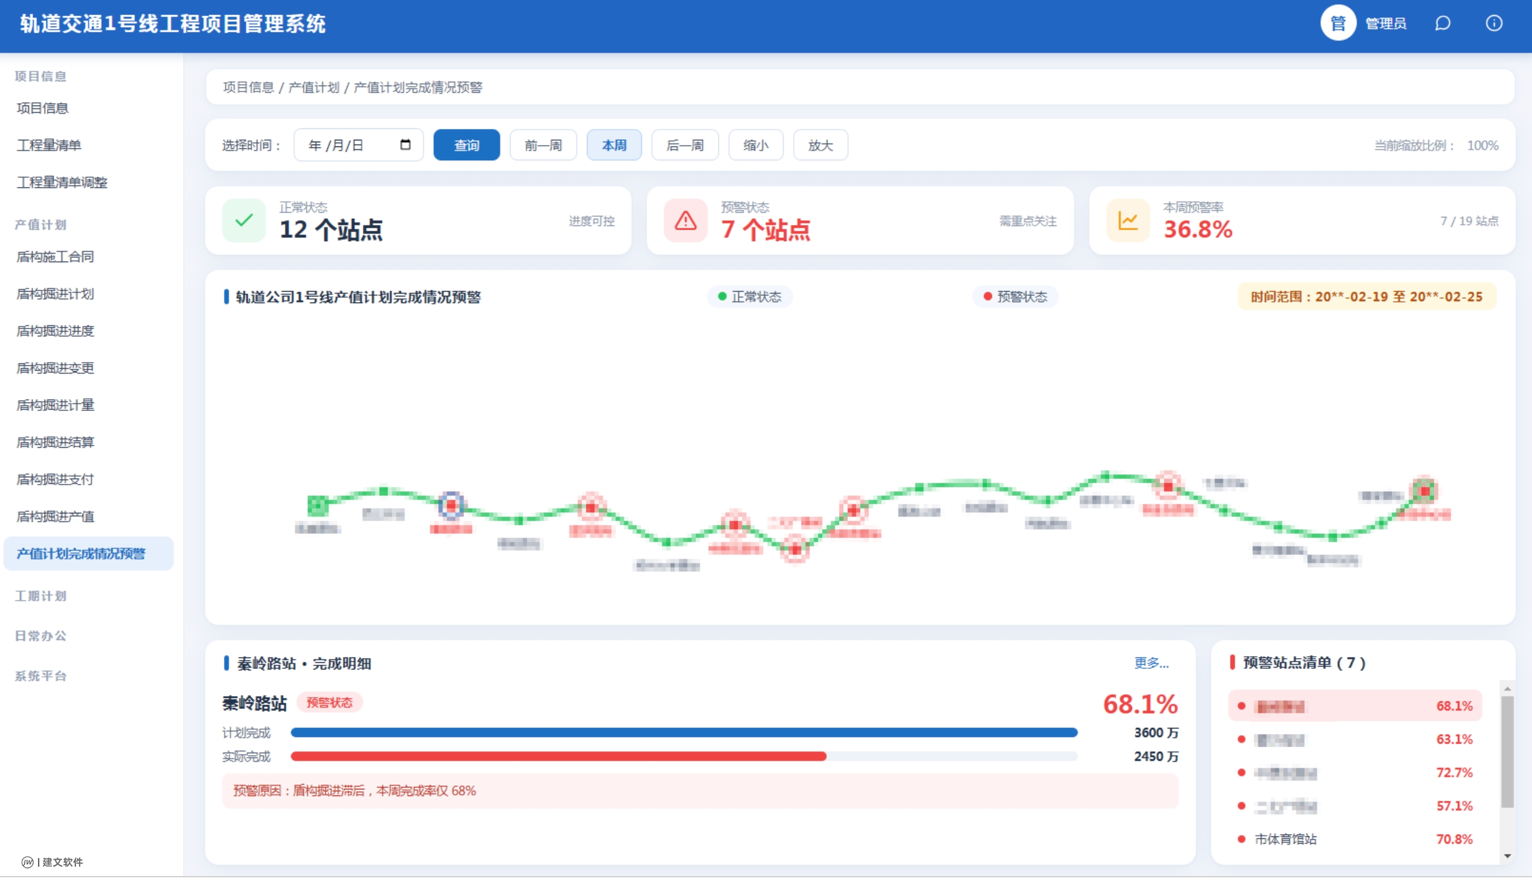This screenshot has height=881, width=1532.
Task: Select 市体育馆站 in warning list
Action: tap(1355, 839)
